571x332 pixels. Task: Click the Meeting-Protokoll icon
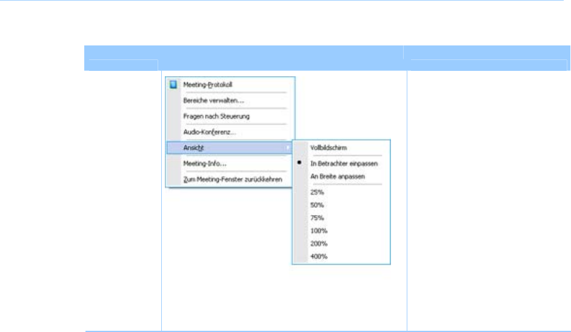[173, 84]
